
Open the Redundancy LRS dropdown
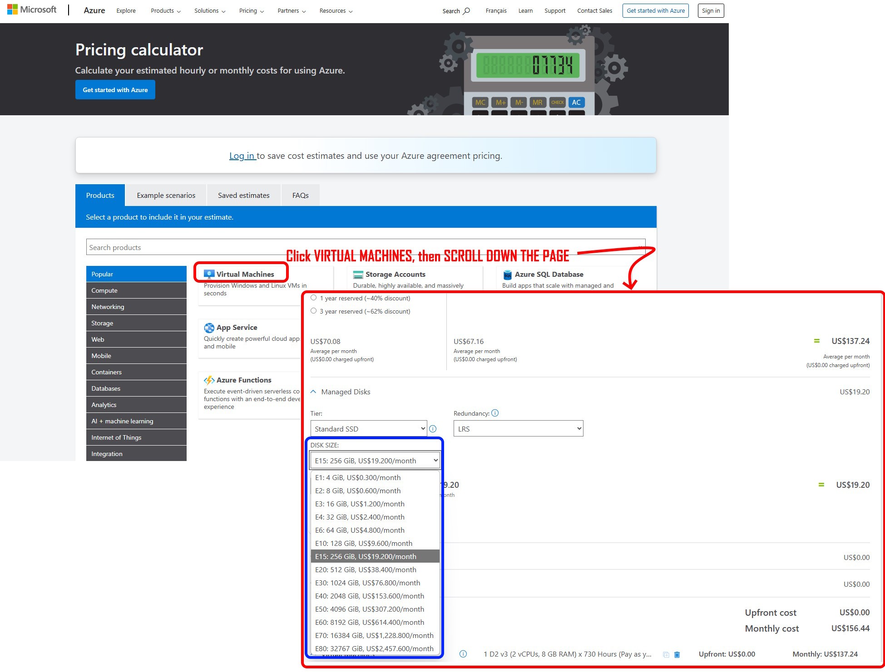click(x=518, y=429)
